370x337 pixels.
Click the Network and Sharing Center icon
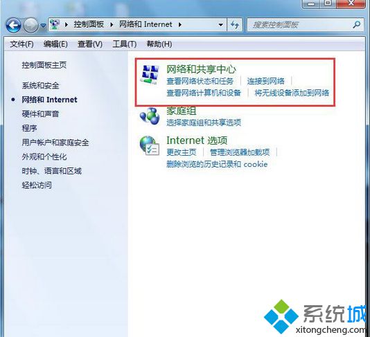[x=150, y=75]
